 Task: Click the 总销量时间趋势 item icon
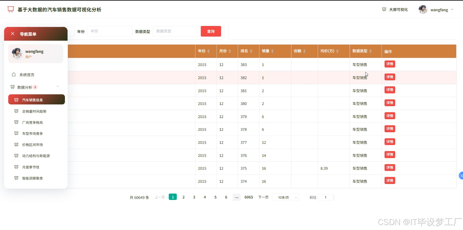[x=16, y=111]
